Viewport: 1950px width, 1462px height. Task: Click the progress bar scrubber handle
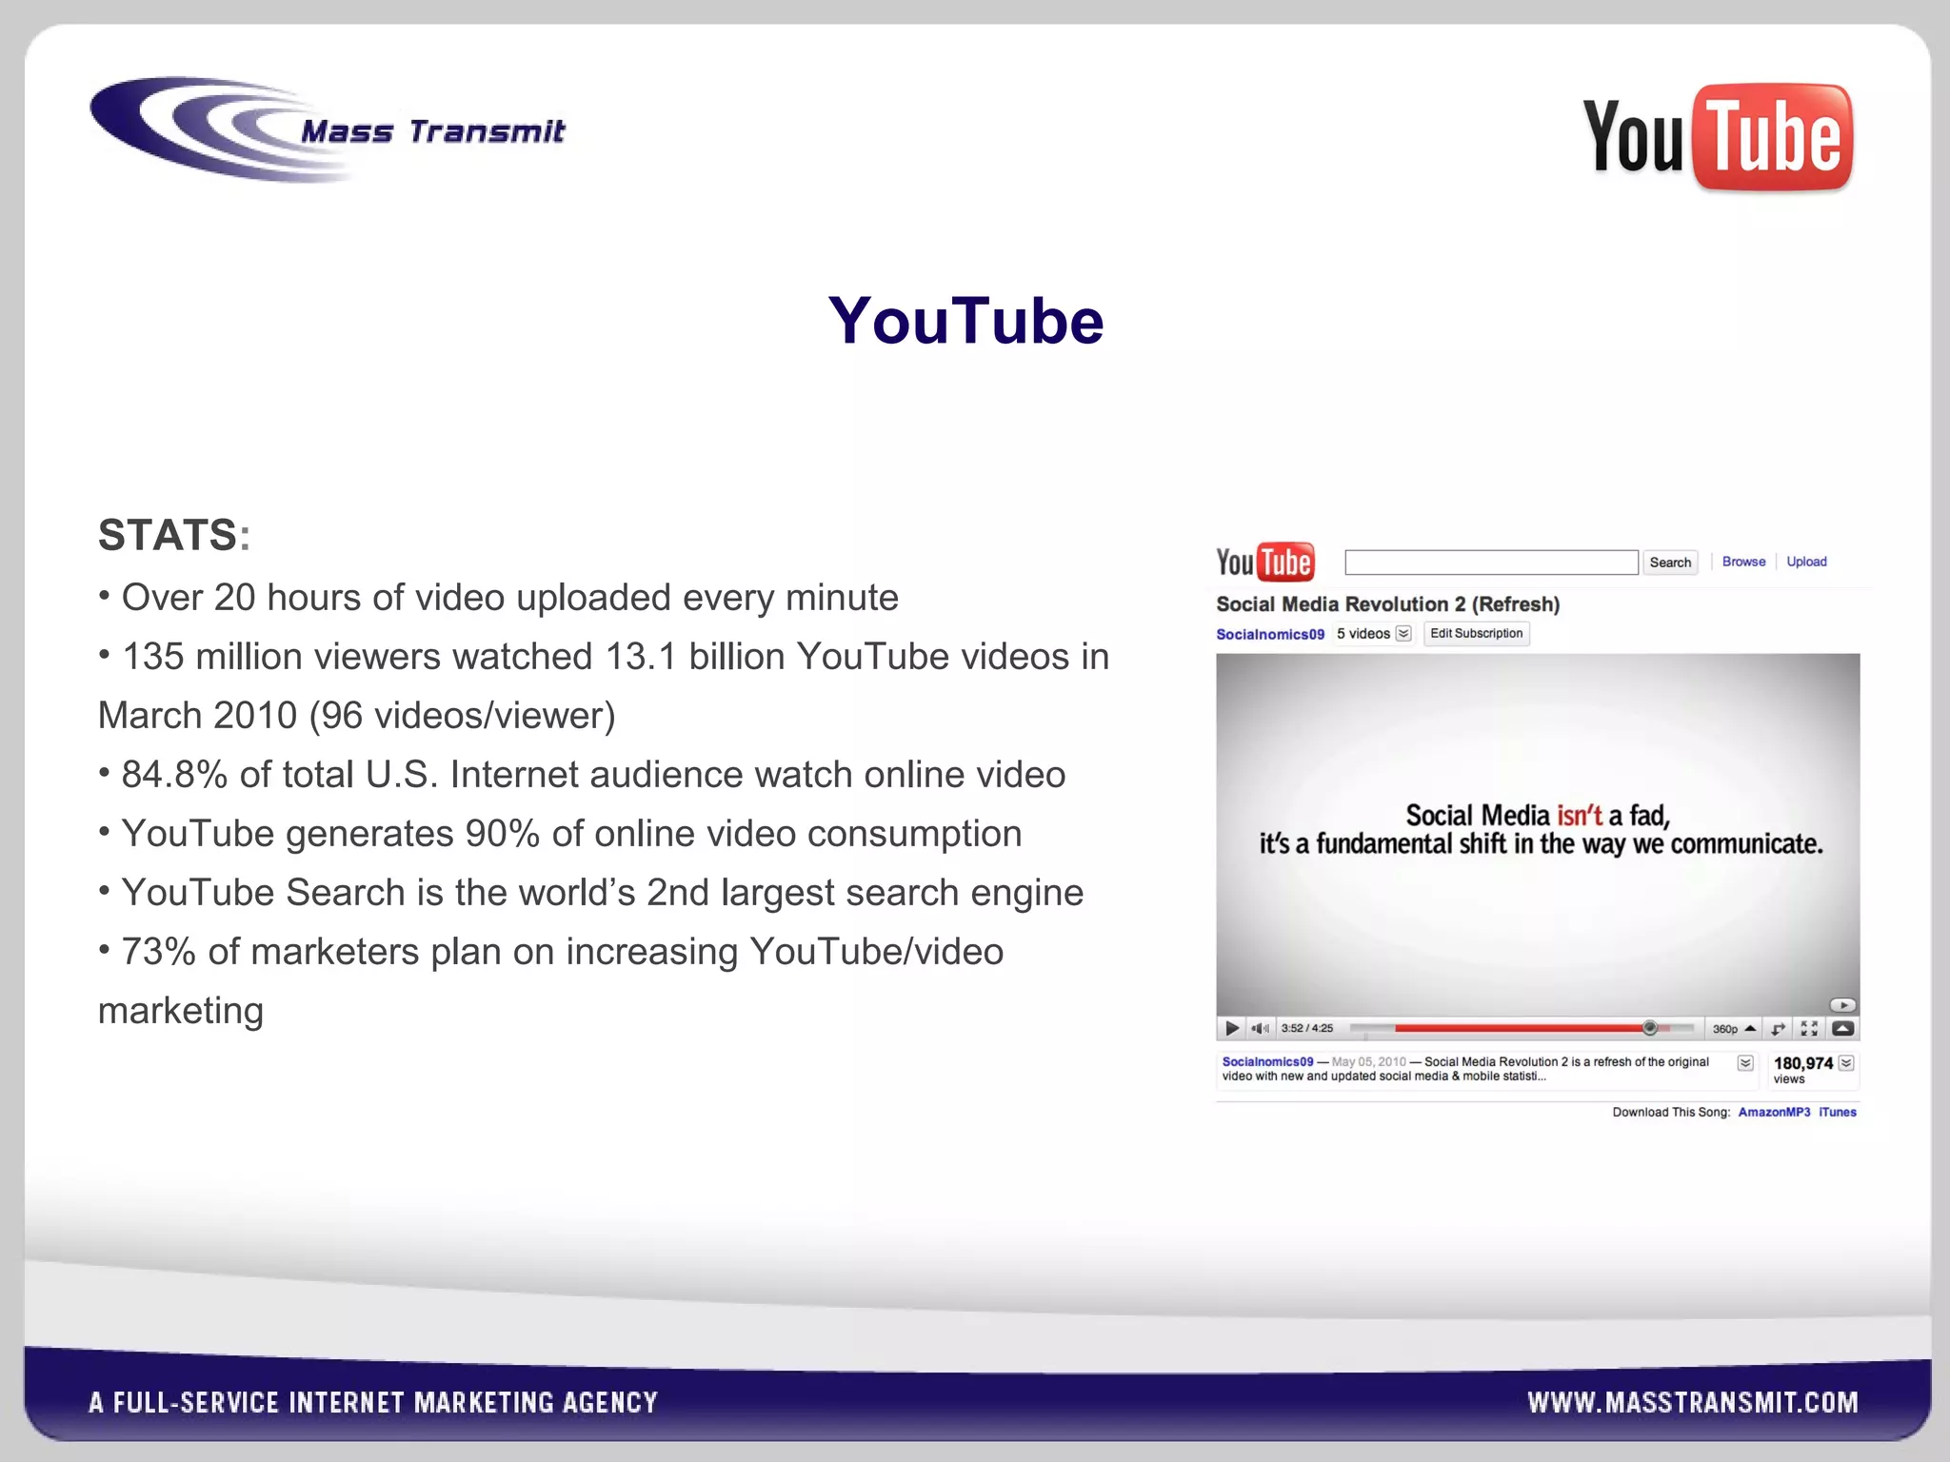(1649, 1028)
